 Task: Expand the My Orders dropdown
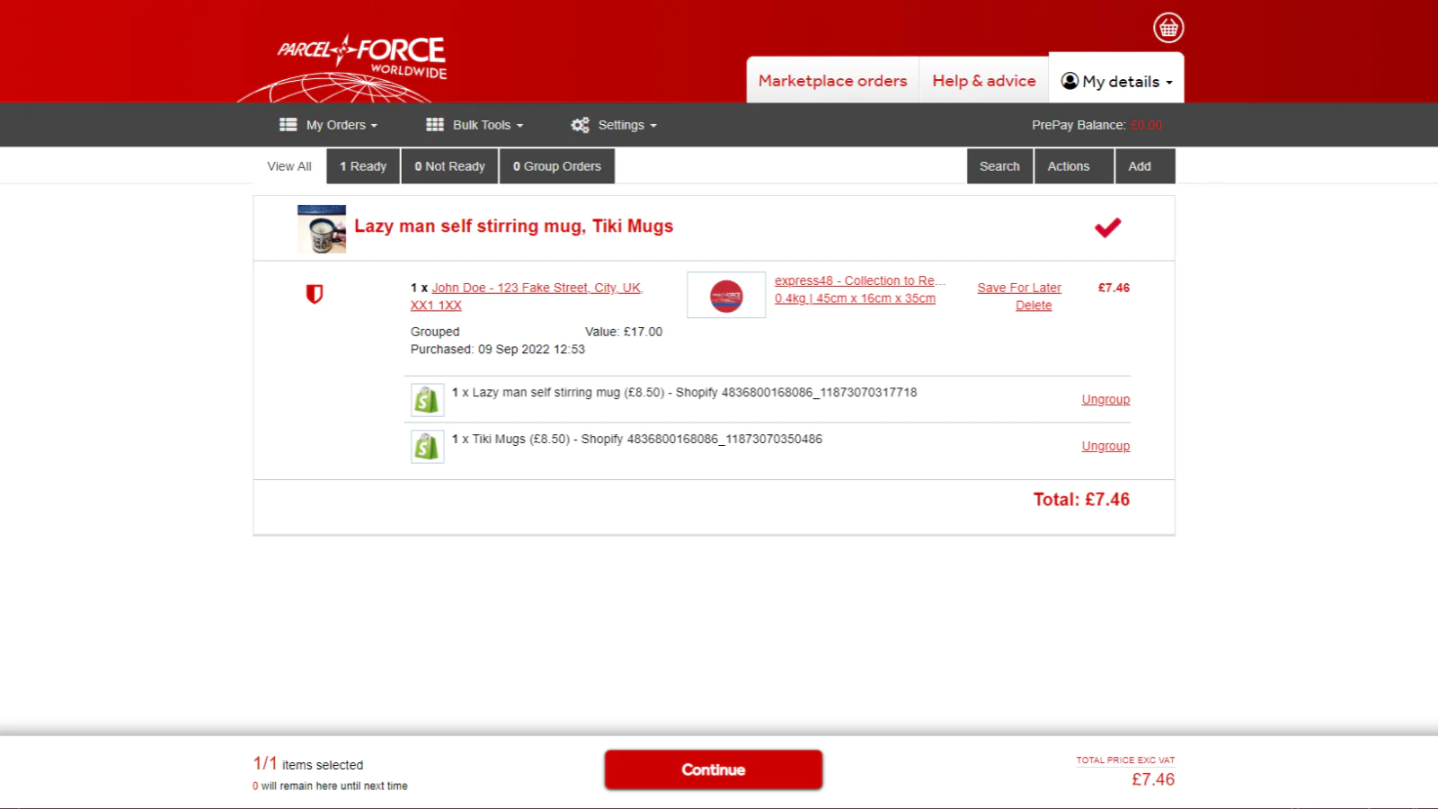coord(329,125)
